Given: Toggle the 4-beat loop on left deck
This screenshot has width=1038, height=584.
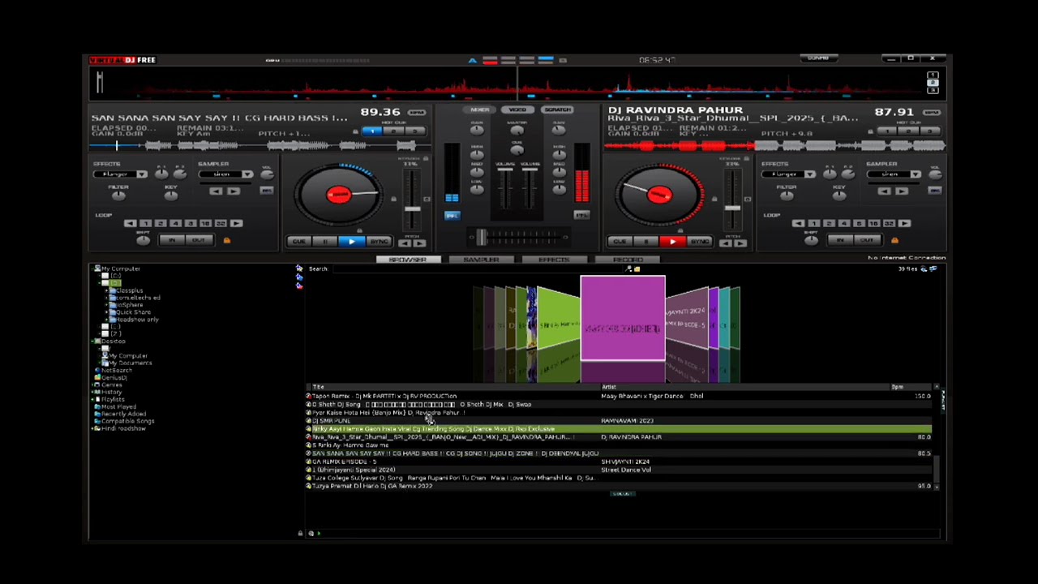Looking at the screenshot, I should click(175, 223).
